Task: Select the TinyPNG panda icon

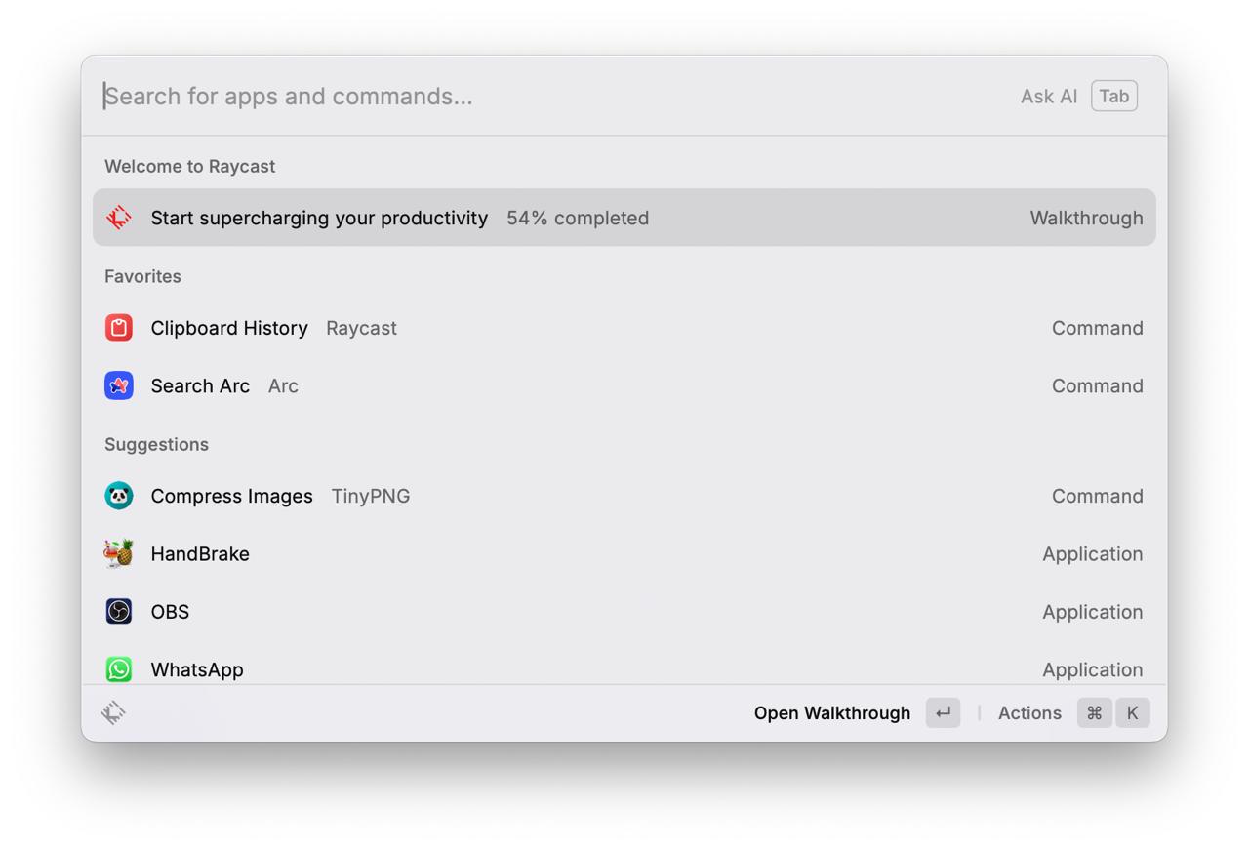Action: (x=119, y=496)
